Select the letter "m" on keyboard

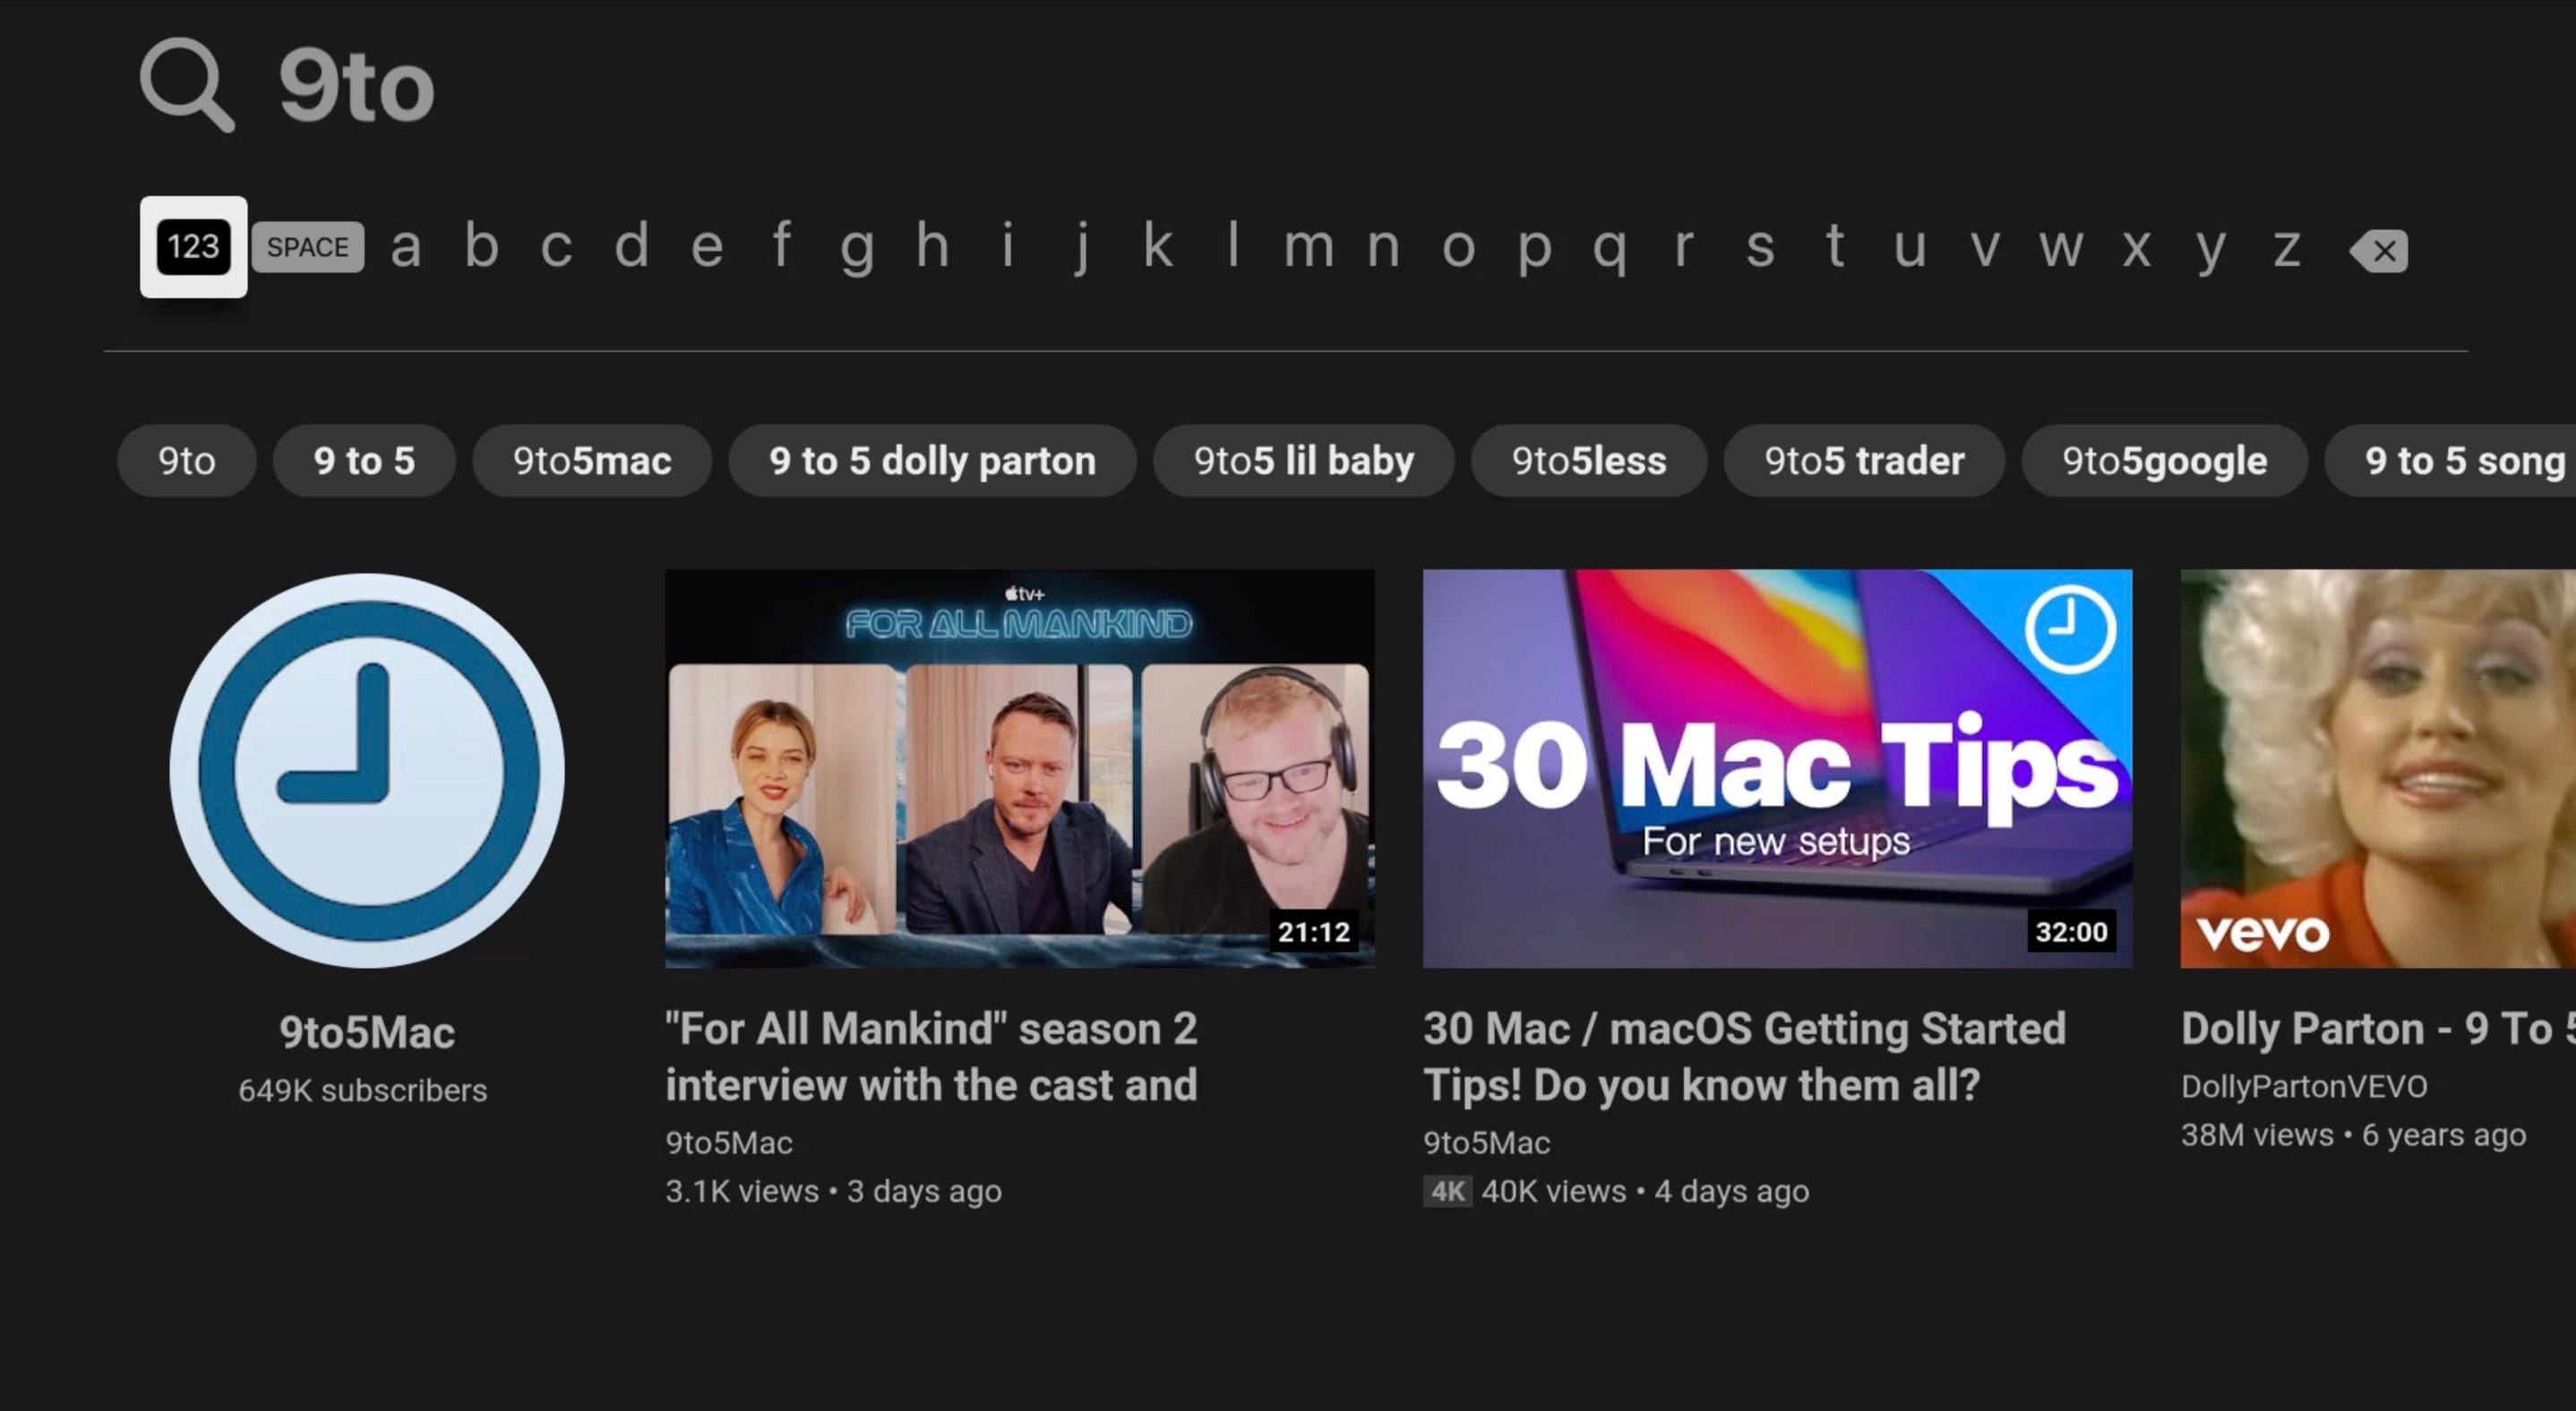(1308, 247)
